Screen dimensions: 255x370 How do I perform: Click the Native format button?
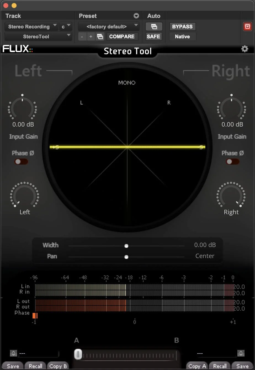coord(182,36)
